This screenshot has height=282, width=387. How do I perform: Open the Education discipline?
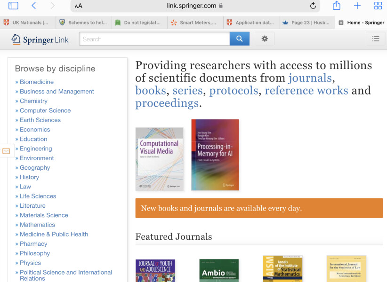[x=33, y=139]
